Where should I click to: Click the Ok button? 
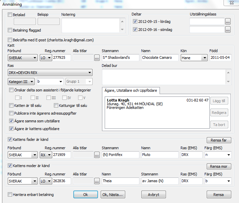86,195
